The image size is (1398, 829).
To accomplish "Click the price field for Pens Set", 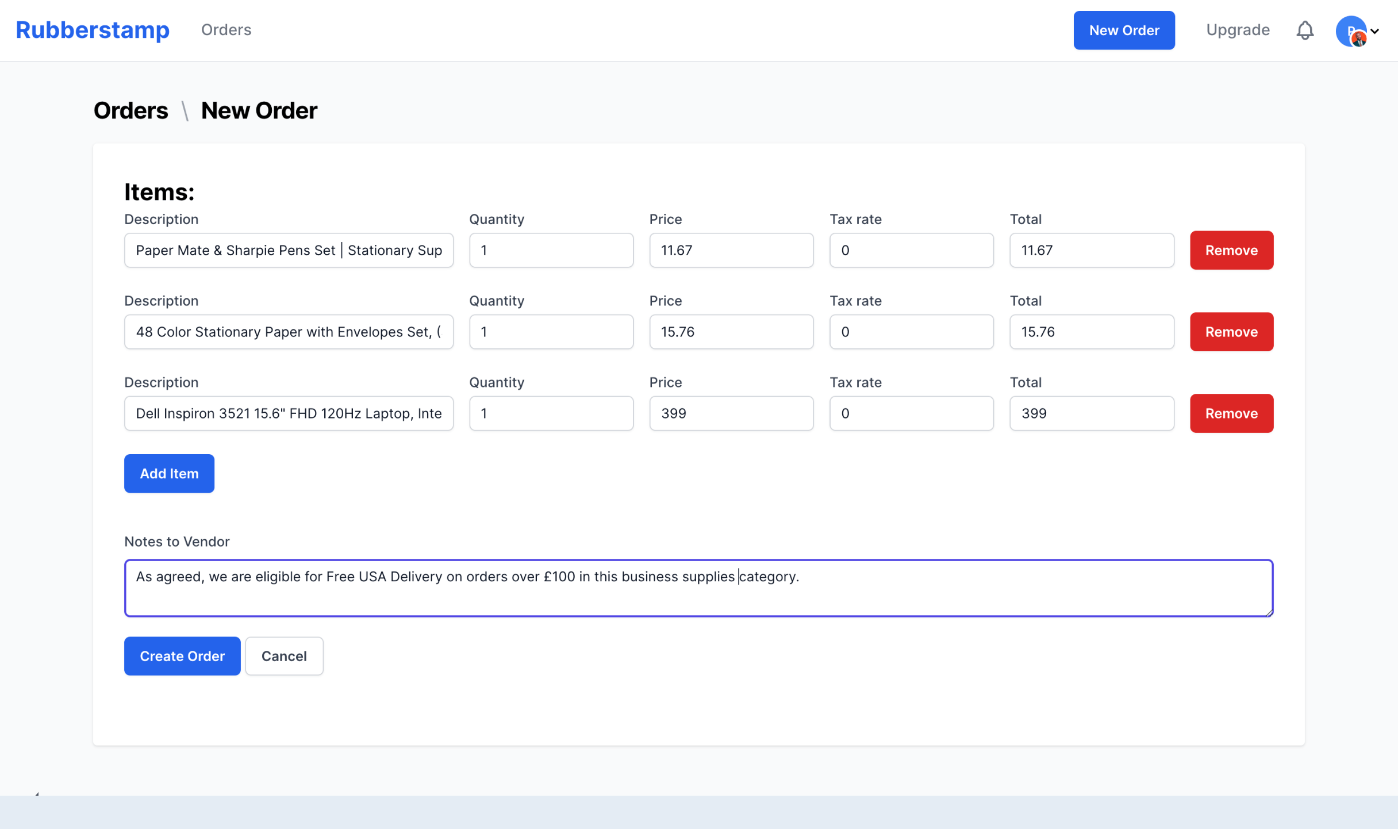I will click(731, 250).
